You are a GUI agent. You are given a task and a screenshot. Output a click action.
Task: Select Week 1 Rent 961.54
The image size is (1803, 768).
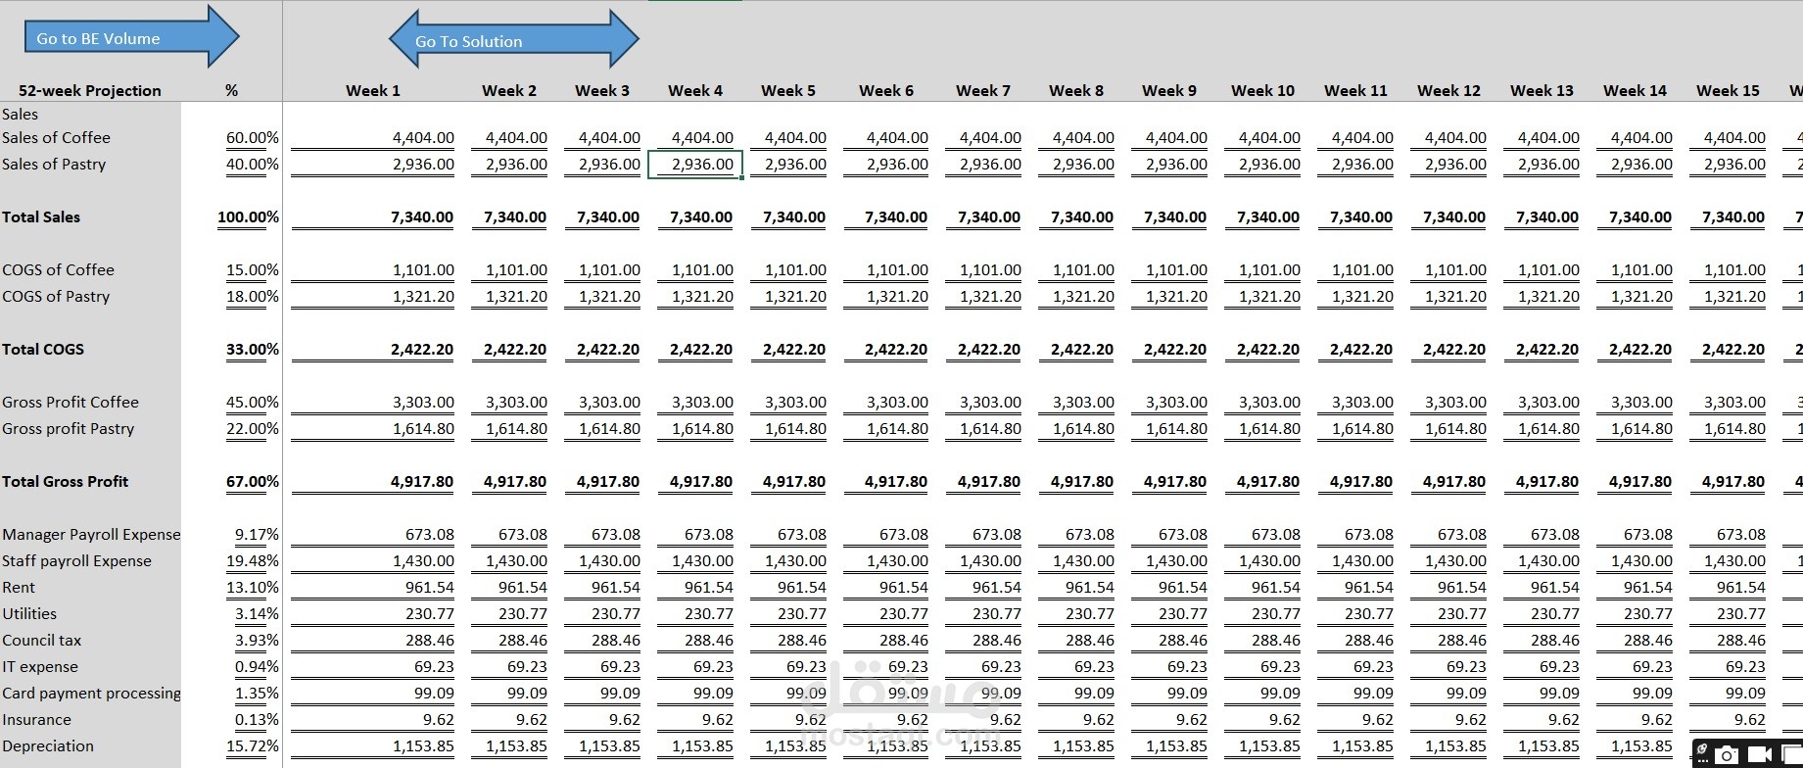click(430, 587)
